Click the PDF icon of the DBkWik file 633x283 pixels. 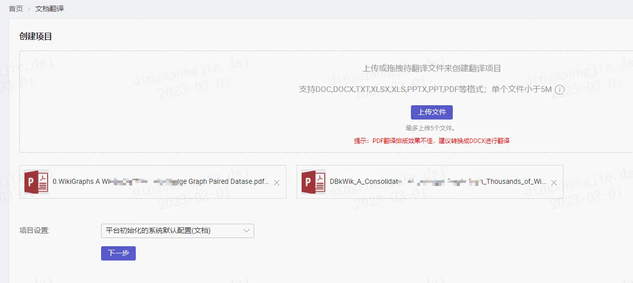(x=313, y=182)
